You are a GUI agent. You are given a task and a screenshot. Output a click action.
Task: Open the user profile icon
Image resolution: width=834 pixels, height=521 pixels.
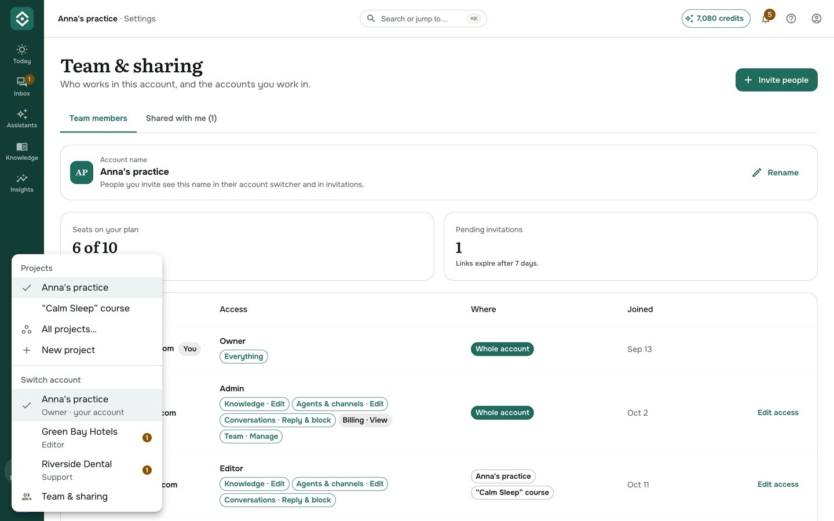817,19
